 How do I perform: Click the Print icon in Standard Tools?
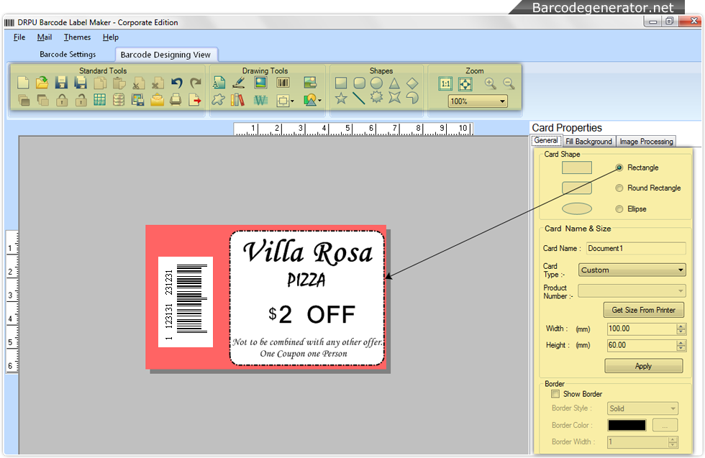coord(175,100)
